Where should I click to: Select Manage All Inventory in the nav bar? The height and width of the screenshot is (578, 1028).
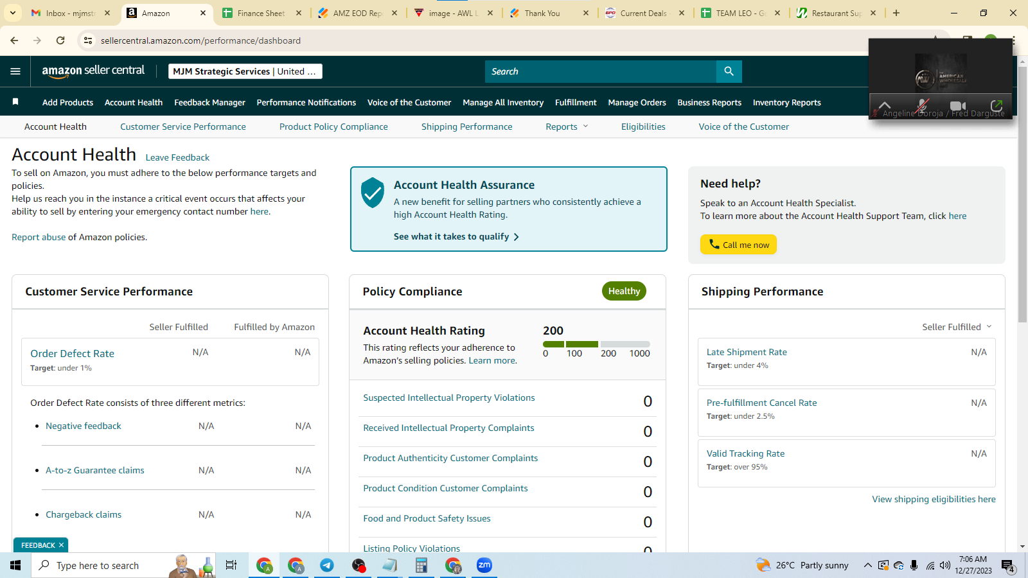503,102
